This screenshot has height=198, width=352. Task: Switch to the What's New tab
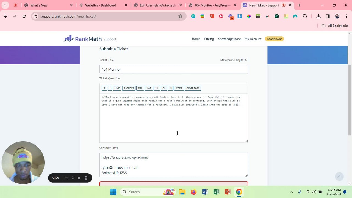[48, 5]
